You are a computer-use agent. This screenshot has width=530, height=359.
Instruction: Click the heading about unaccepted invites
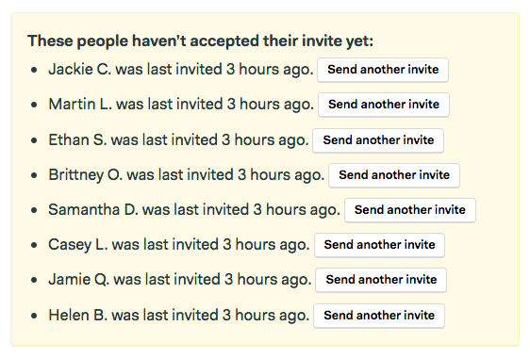pos(201,41)
